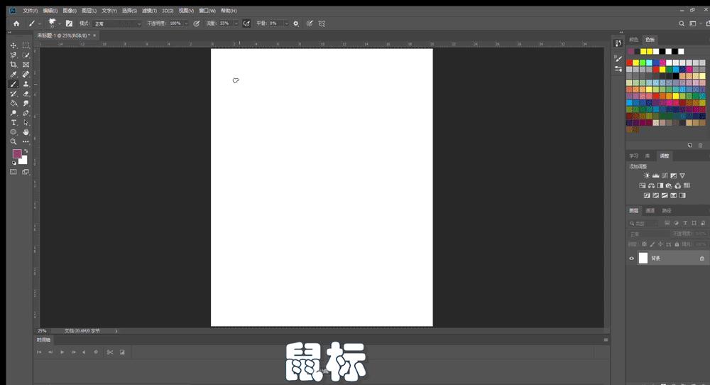Toggle symmetry paint options
Image resolution: width=710 pixels, height=385 pixels.
pos(322,23)
